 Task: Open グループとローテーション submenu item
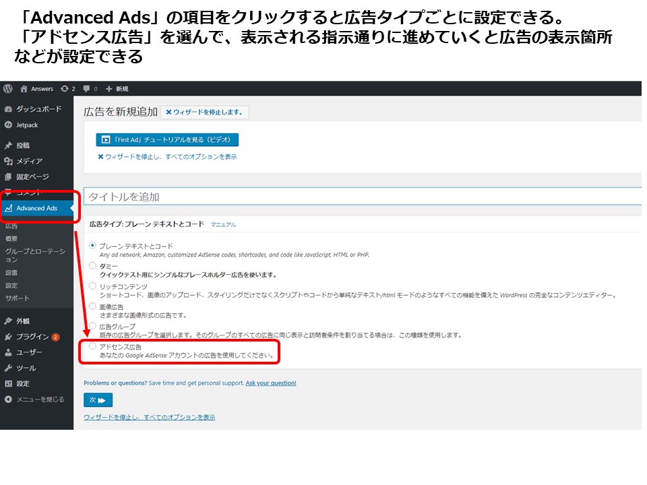point(36,255)
